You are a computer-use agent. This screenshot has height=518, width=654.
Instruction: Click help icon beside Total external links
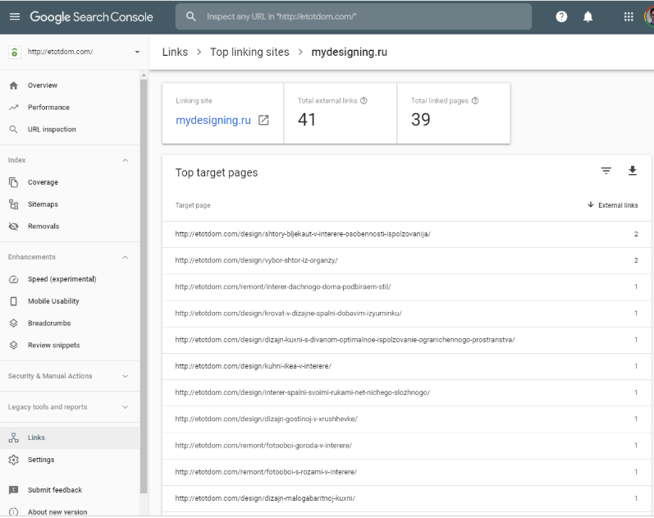364,101
